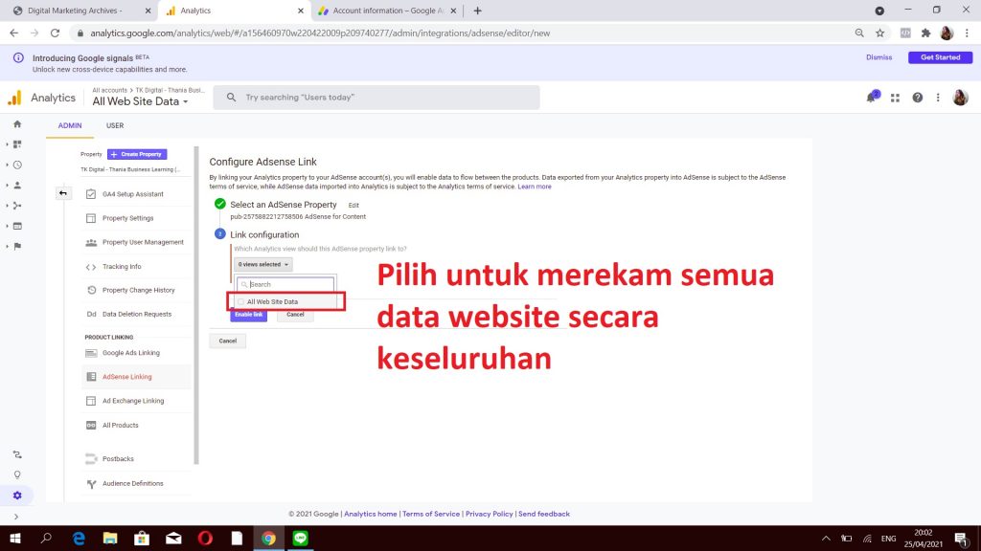
Task: Click the back arrow button beside property column
Action: (x=63, y=193)
